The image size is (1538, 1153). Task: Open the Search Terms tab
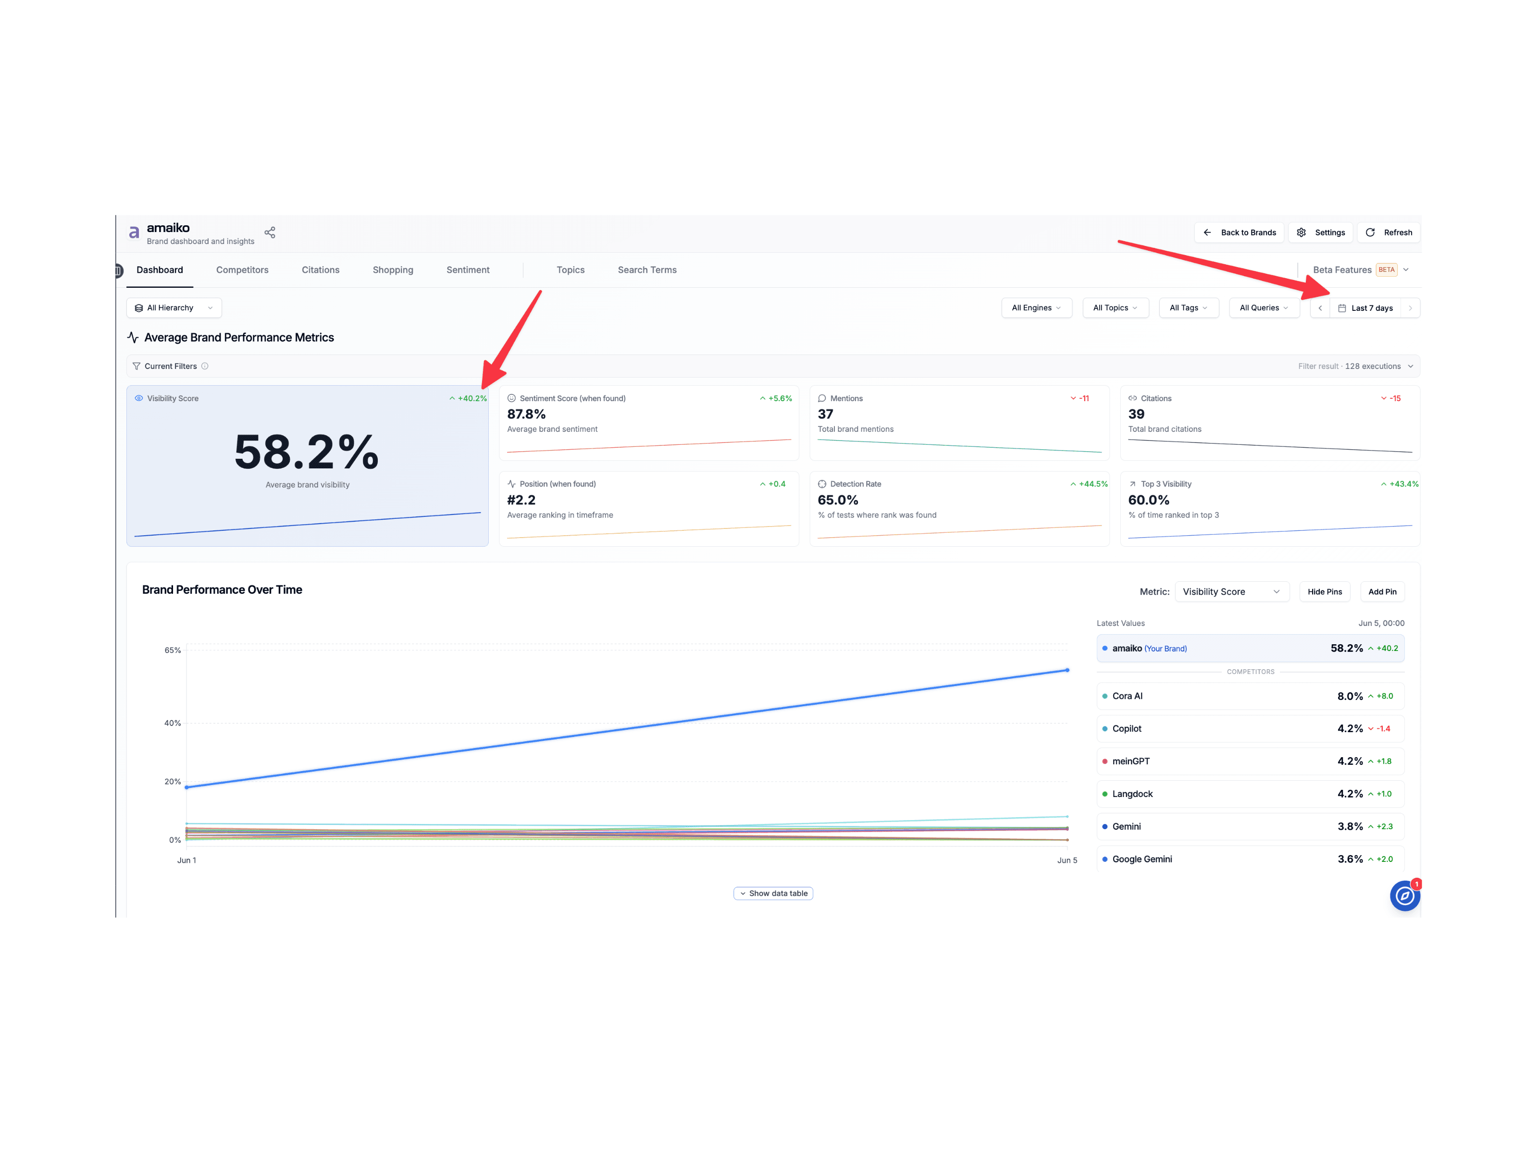pos(646,270)
